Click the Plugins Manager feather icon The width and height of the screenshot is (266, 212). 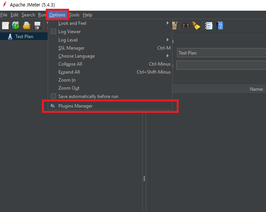[x=53, y=106]
